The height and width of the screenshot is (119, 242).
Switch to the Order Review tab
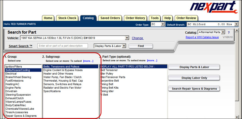(x=186, y=18)
